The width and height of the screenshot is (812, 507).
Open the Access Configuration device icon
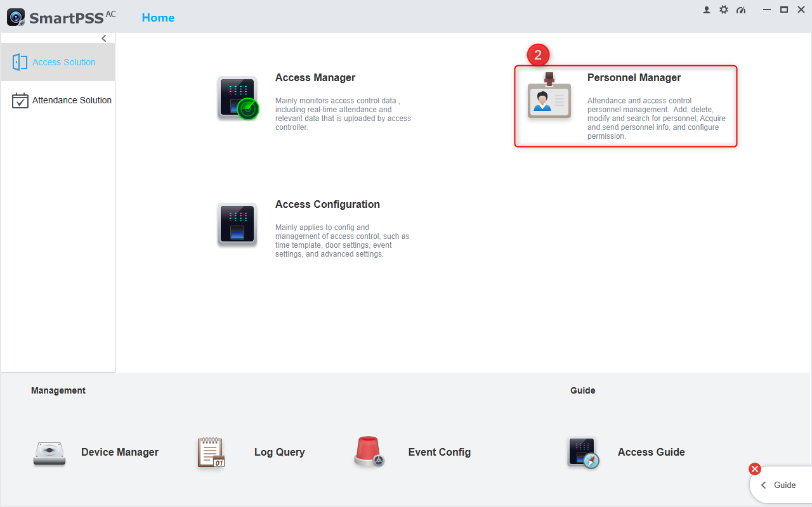(x=237, y=224)
